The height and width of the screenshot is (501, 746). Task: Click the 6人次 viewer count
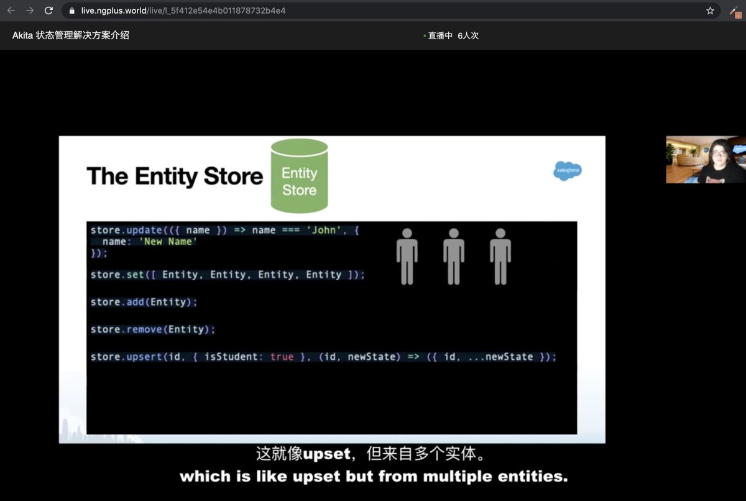click(468, 36)
